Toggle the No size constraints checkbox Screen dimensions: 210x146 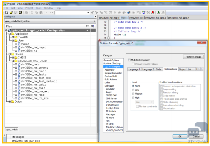coord(137,106)
